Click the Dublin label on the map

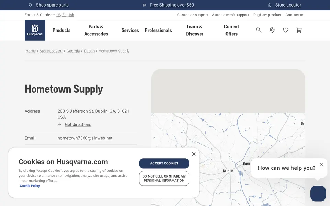[228, 171]
